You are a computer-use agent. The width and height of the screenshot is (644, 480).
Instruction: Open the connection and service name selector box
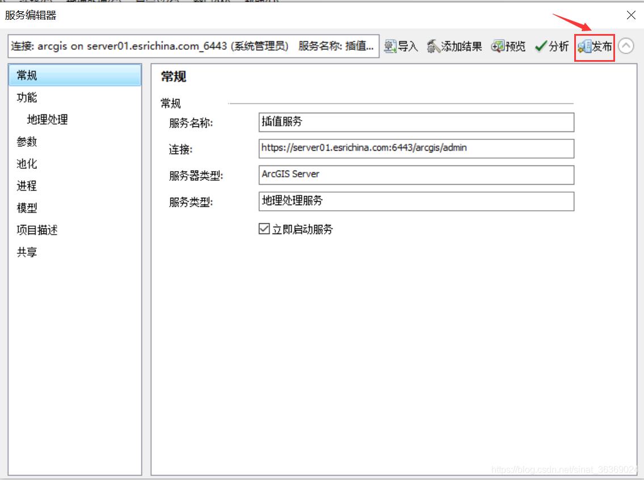[x=193, y=47]
